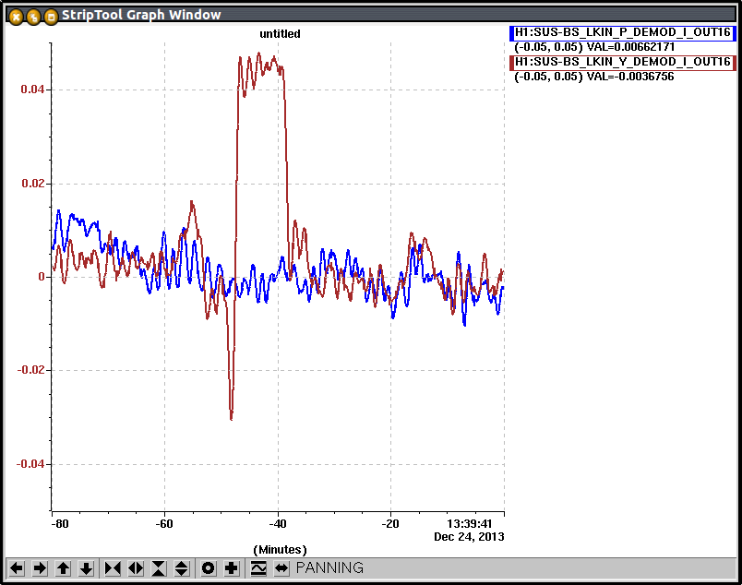Click the plus-sign toolbar icon
The height and width of the screenshot is (585, 742).
click(x=232, y=568)
